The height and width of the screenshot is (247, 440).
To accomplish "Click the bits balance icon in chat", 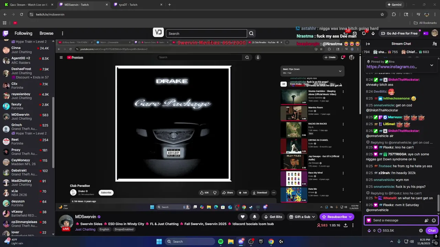I will 369,231.
